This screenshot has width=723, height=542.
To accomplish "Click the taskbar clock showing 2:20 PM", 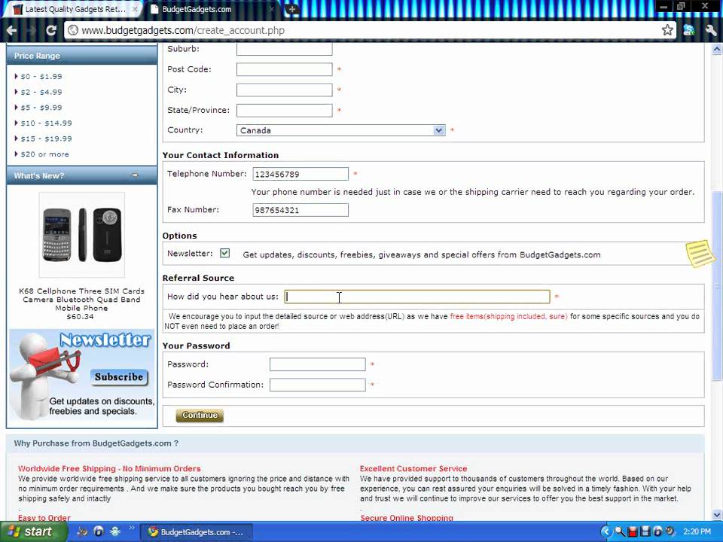I will 697,531.
